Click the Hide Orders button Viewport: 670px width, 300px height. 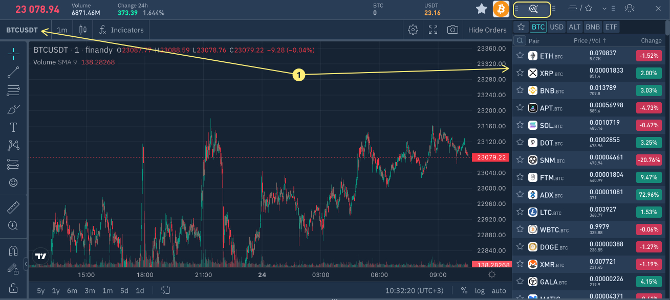point(487,30)
